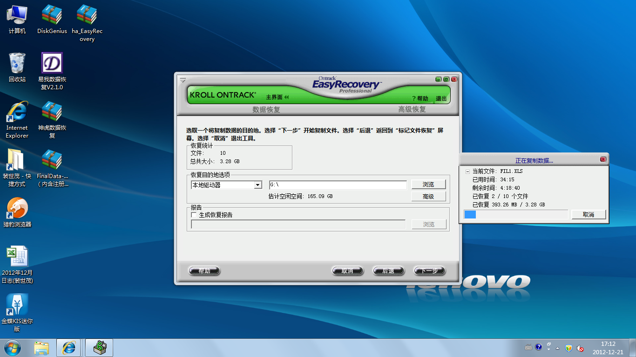Viewport: 636px width, 357px height.
Task: Go to 主界面 in EasyRecovery
Action: click(277, 97)
